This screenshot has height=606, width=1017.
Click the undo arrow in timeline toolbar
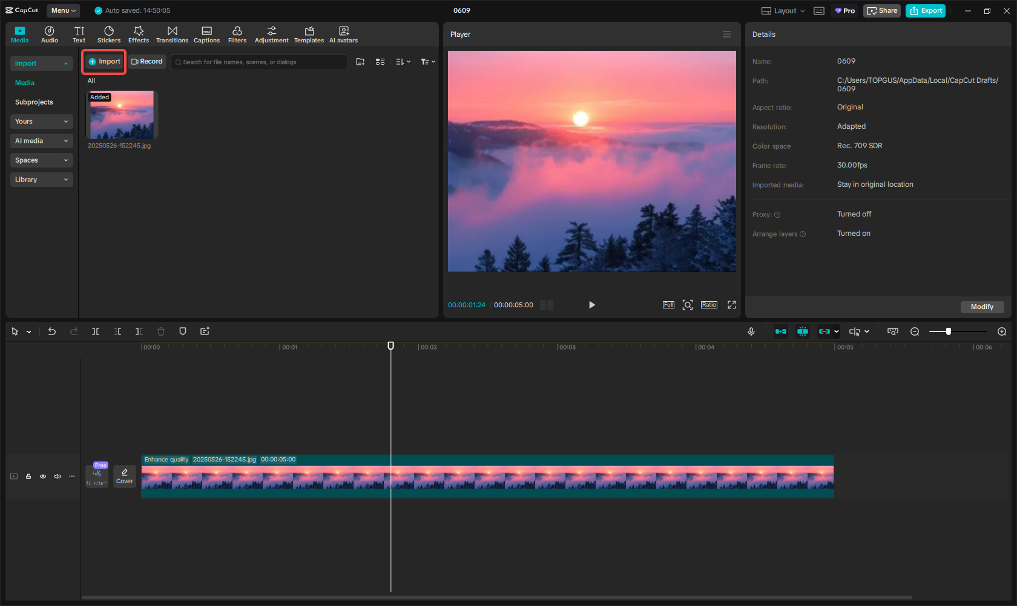[x=52, y=331]
